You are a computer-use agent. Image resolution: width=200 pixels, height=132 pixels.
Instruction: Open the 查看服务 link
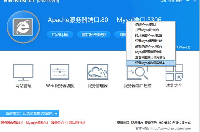(151, 123)
